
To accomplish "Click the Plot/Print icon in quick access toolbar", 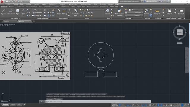I will point(18,1).
